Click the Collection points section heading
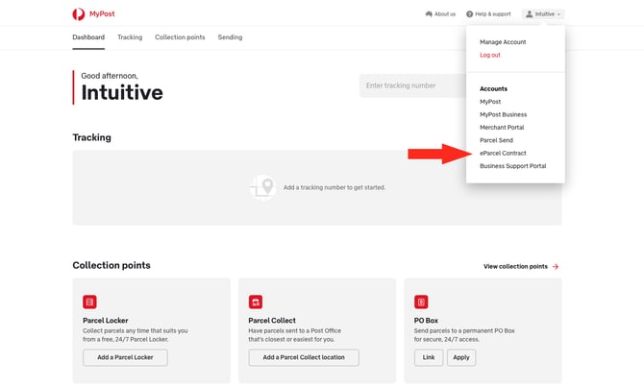This screenshot has width=644, height=386. [x=111, y=265]
